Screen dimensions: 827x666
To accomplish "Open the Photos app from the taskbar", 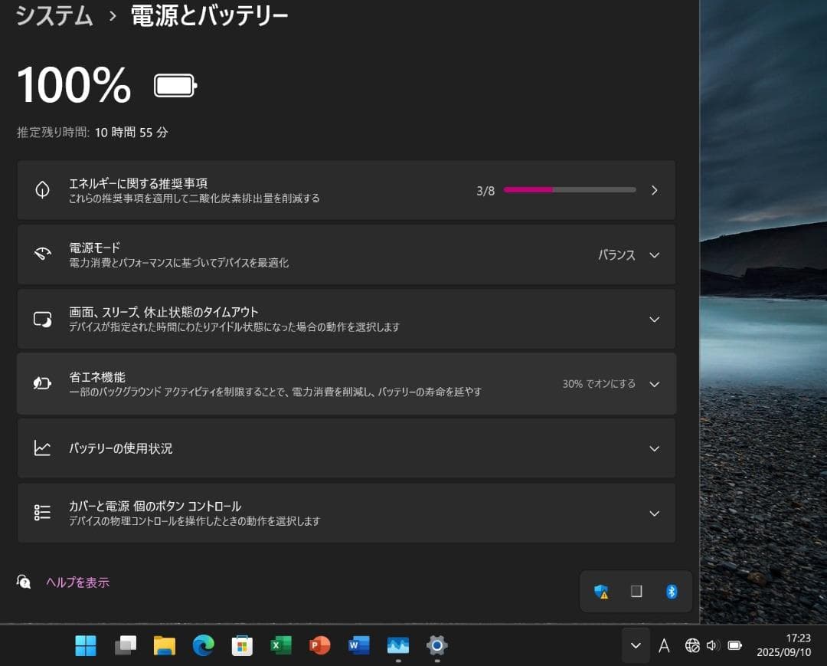I will tap(397, 646).
